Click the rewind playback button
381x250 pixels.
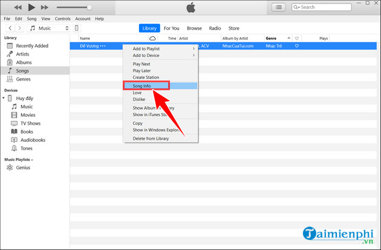pos(18,7)
